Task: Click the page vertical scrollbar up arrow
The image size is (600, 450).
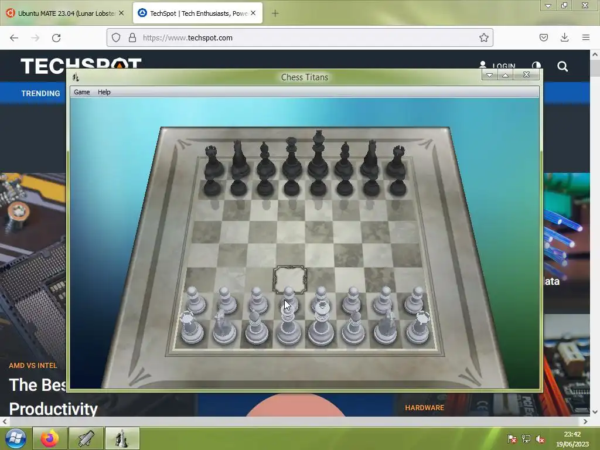Action: tap(595, 54)
